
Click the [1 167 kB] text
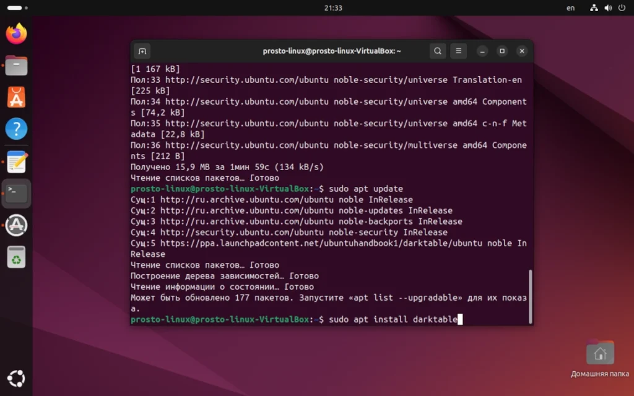coord(155,69)
